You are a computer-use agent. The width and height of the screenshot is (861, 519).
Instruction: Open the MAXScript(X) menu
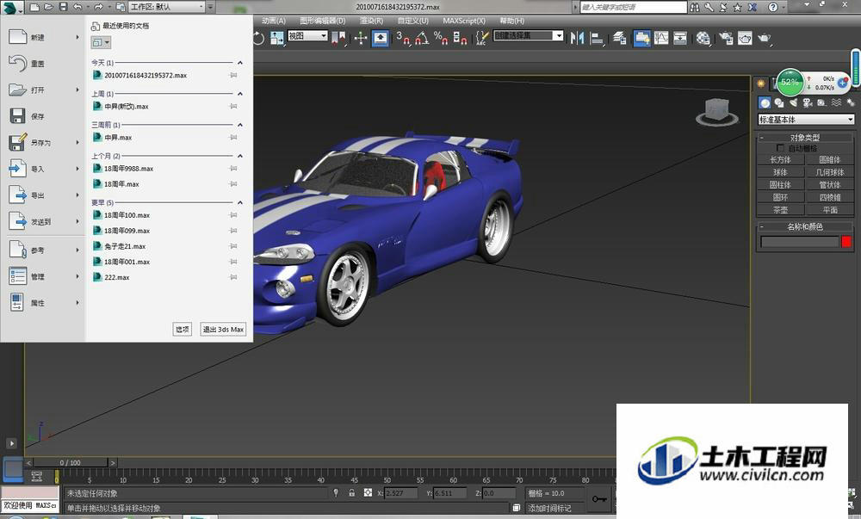pos(464,21)
